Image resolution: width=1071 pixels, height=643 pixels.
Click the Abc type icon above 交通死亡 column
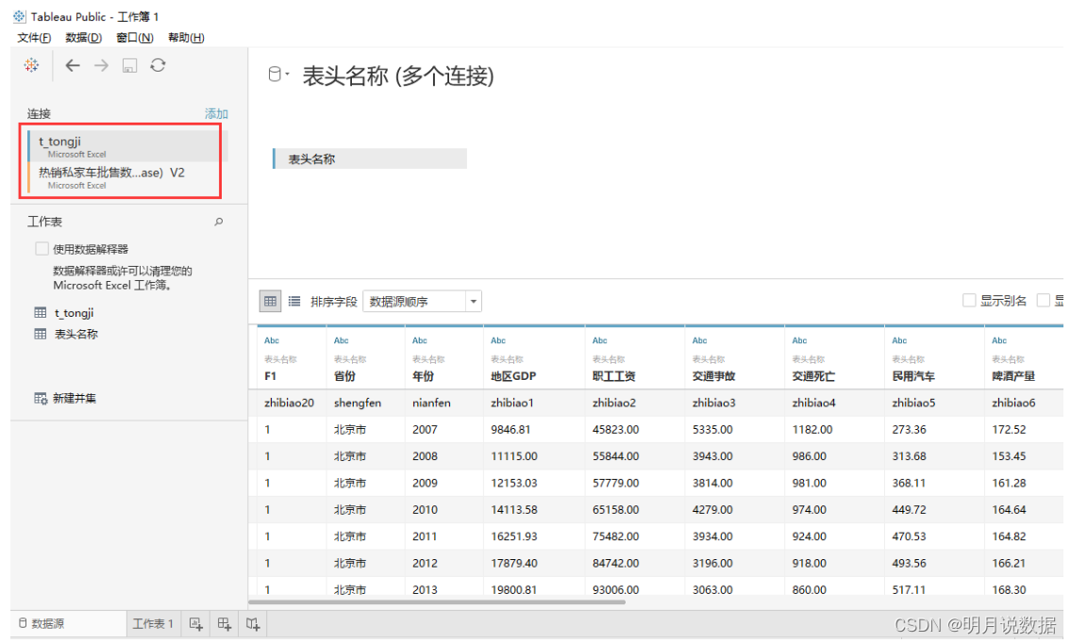click(x=799, y=340)
